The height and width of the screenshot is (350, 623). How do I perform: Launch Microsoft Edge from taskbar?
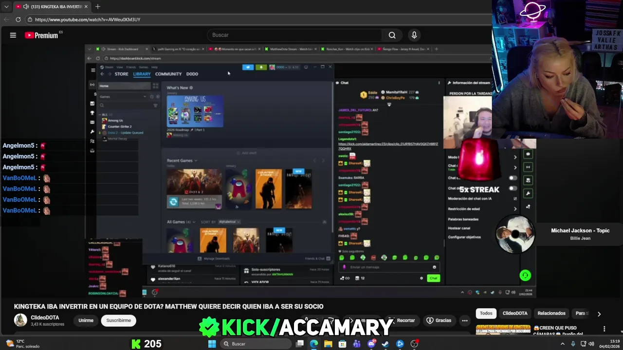point(314,344)
